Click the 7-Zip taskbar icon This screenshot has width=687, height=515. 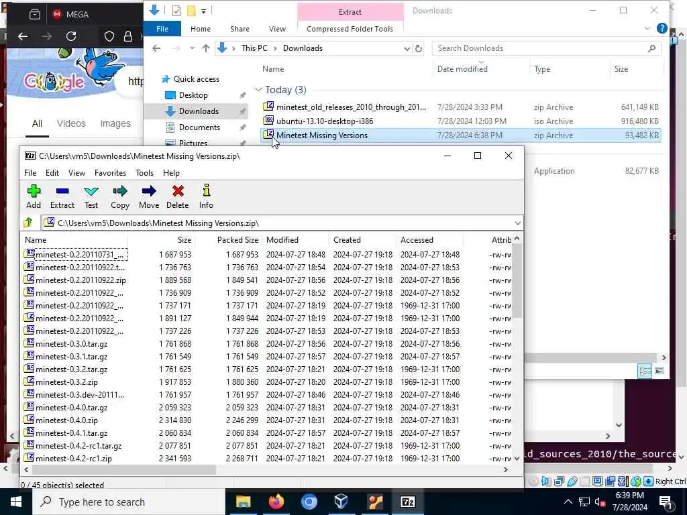(407, 502)
